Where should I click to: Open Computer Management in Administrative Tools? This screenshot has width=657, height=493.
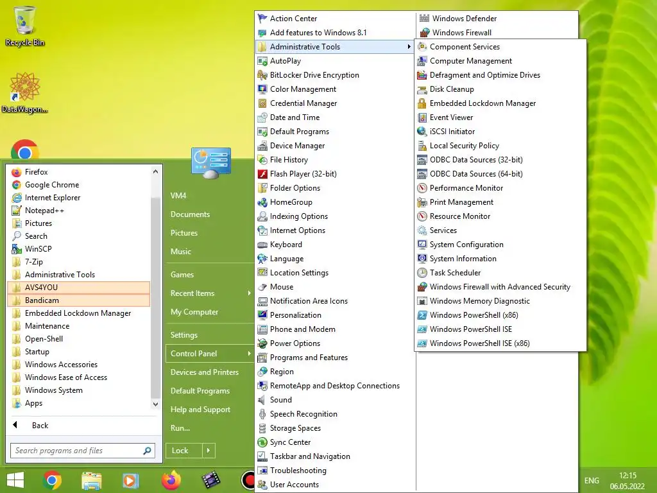pyautogui.click(x=500, y=61)
